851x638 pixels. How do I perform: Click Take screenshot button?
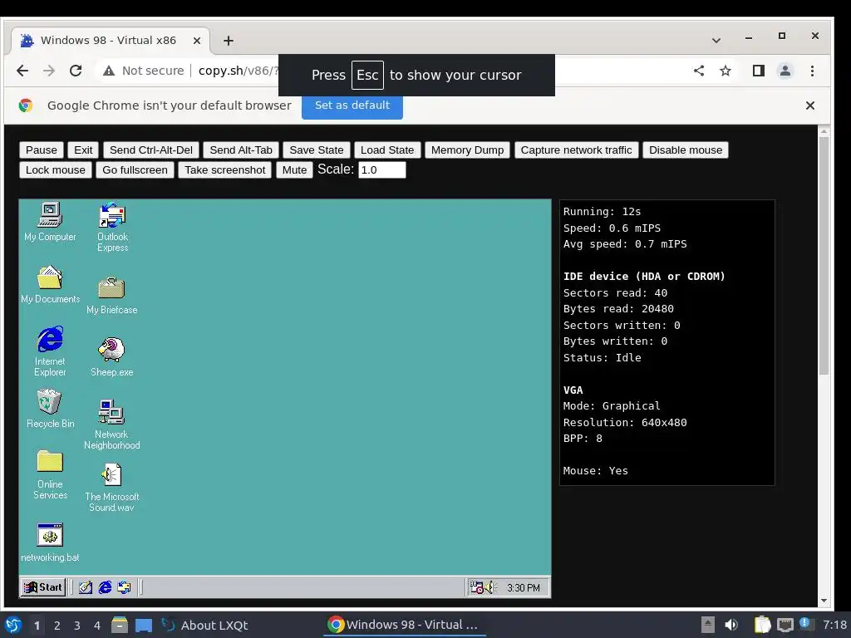[x=224, y=169]
